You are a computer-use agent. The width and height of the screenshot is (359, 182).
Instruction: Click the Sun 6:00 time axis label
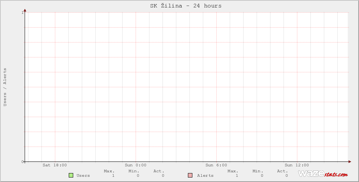[x=216, y=165]
